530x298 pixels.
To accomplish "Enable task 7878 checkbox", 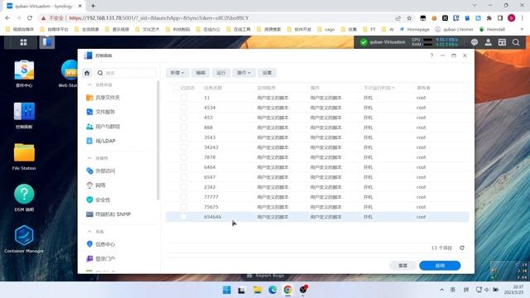I will click(x=183, y=157).
